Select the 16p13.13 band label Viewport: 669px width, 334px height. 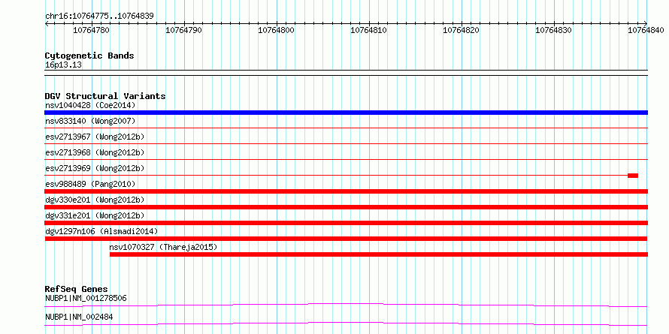click(63, 65)
